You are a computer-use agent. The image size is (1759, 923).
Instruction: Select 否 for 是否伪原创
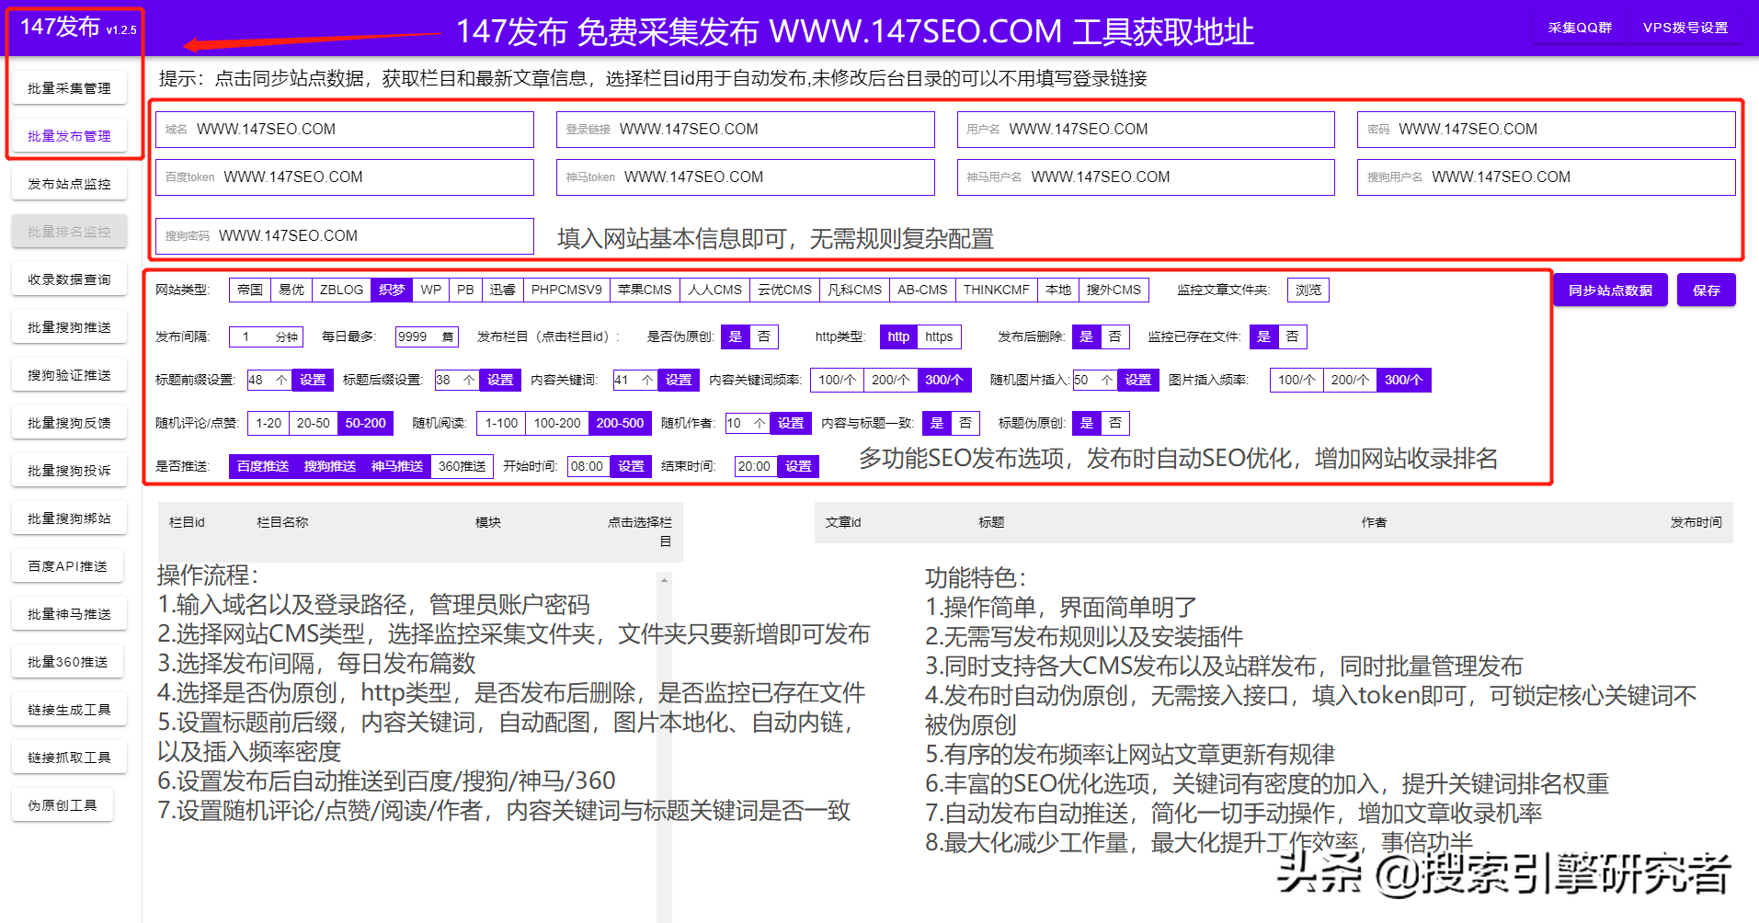(x=763, y=336)
